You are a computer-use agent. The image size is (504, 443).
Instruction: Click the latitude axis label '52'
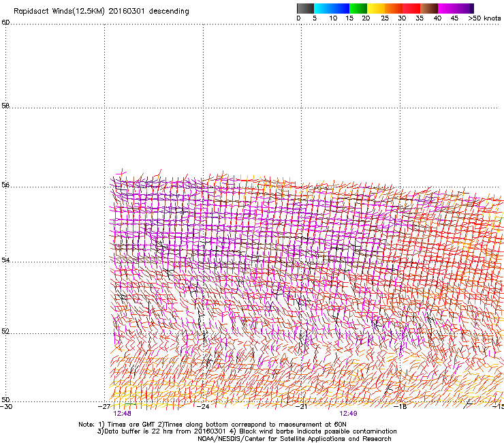(x=5, y=331)
